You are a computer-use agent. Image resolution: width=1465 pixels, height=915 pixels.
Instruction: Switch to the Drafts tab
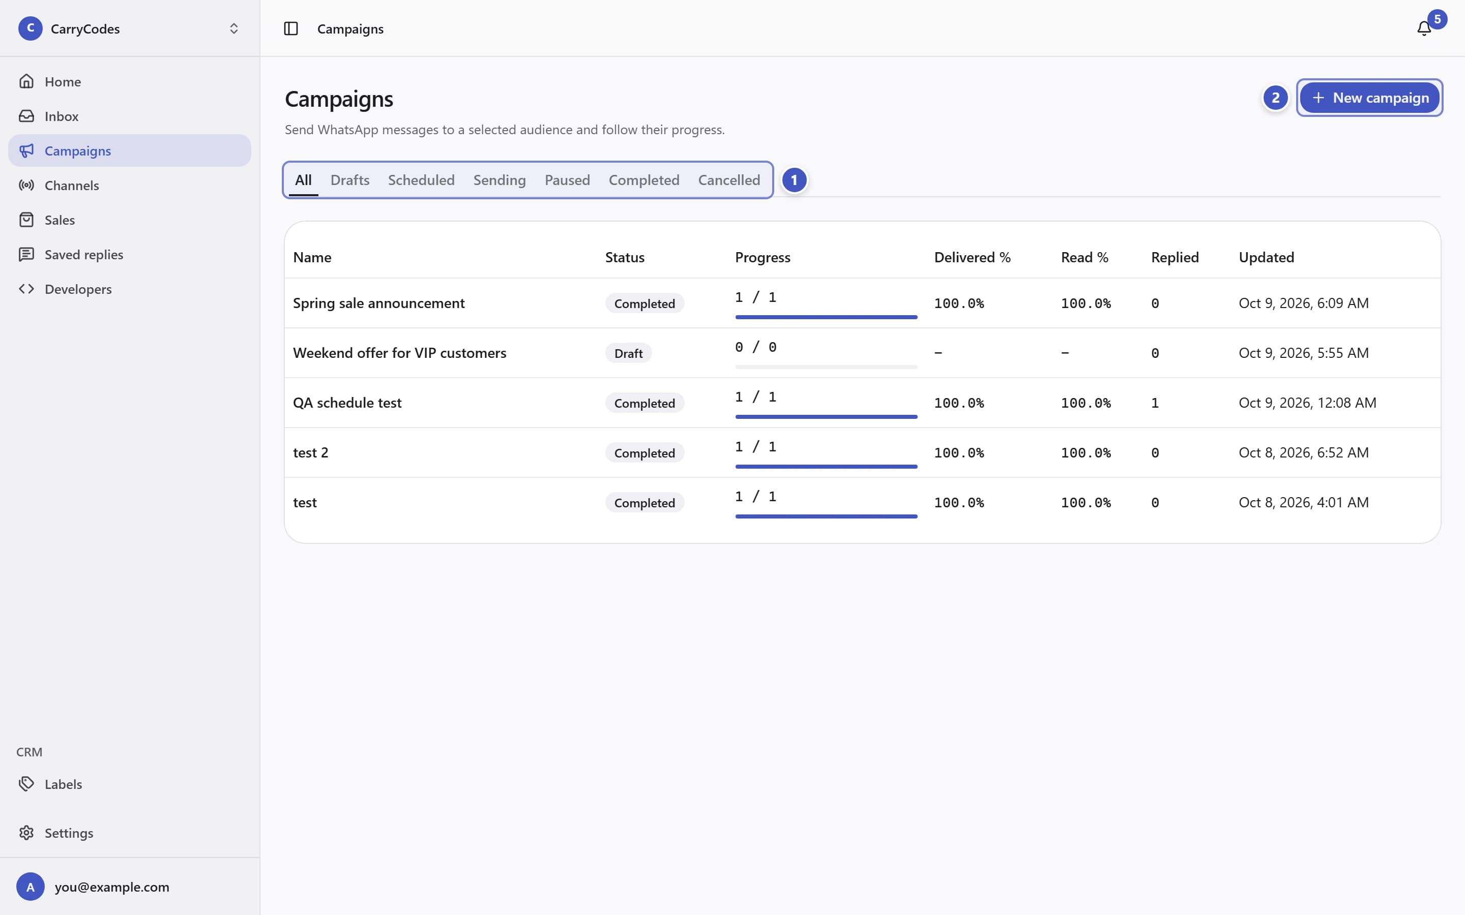point(350,180)
